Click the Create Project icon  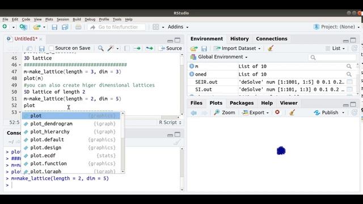(23, 27)
